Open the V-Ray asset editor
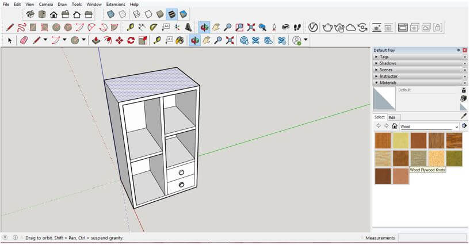This screenshot has height=245, width=470. (x=313, y=27)
